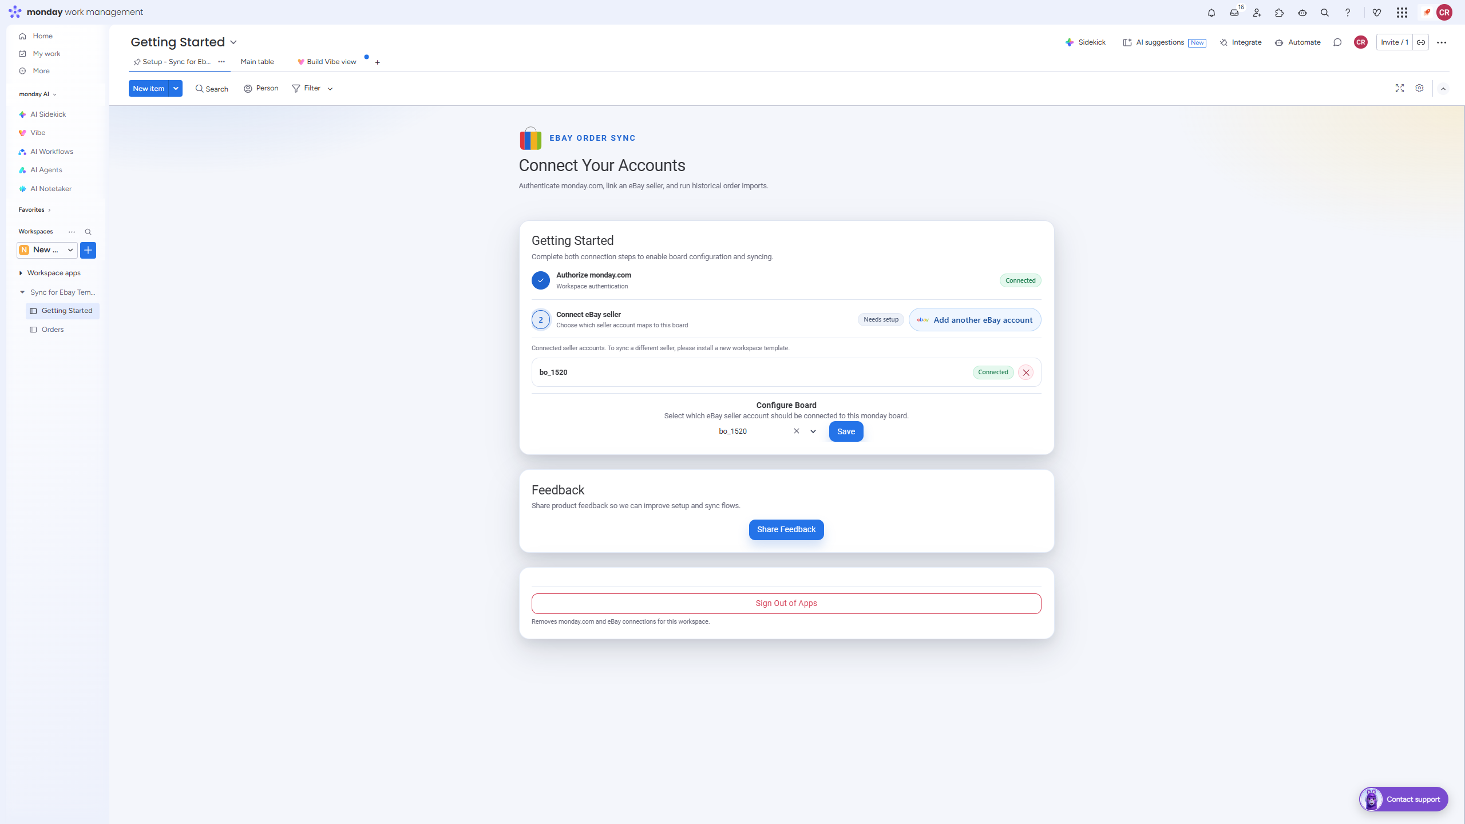This screenshot has height=824, width=1465.
Task: Toggle fullscreen view of the board
Action: pyautogui.click(x=1399, y=88)
